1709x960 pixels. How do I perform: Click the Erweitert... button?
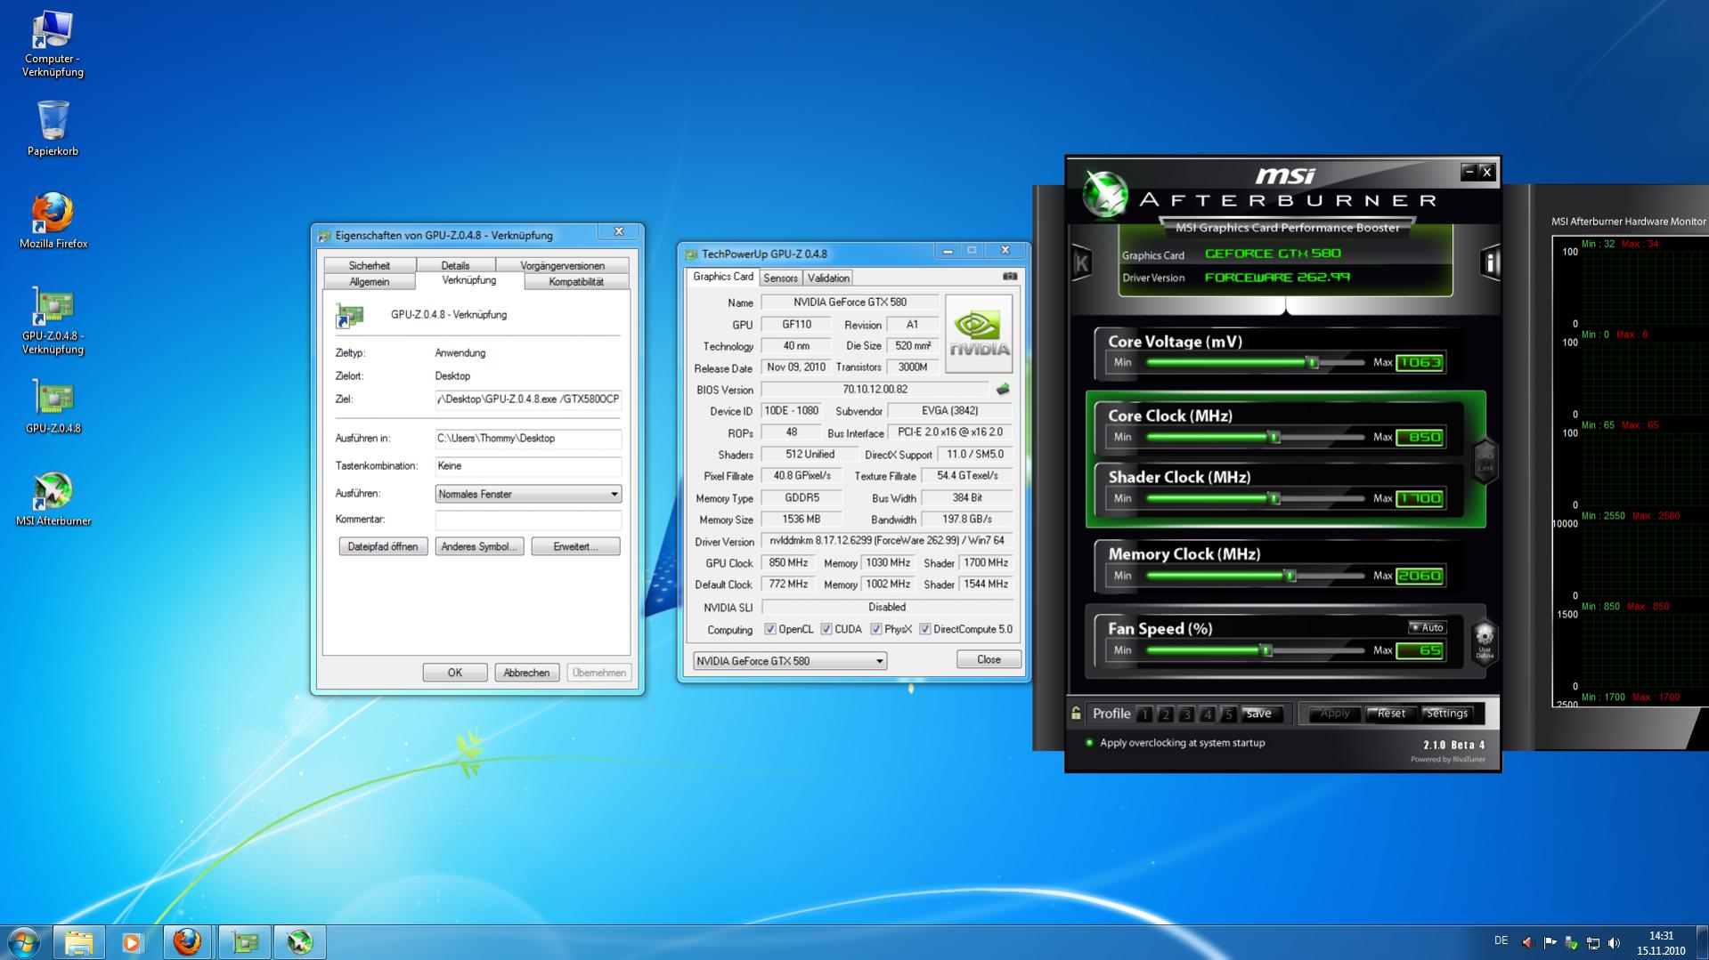575,547
